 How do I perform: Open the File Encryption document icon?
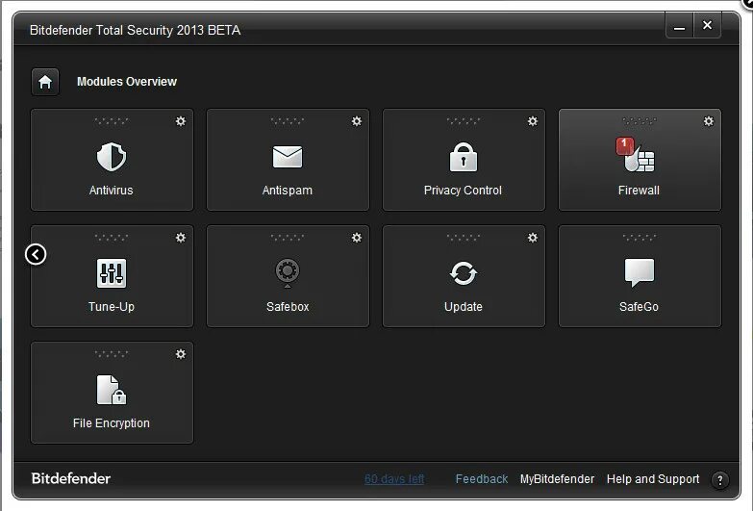[112, 390]
